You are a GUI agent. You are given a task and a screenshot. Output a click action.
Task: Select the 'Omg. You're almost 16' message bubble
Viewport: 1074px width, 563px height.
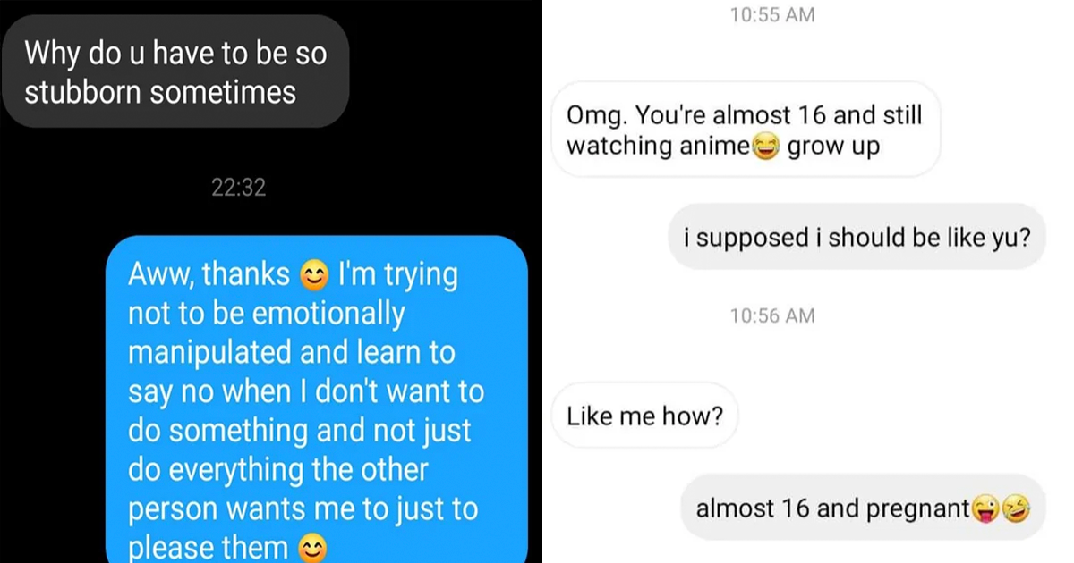pos(746,130)
